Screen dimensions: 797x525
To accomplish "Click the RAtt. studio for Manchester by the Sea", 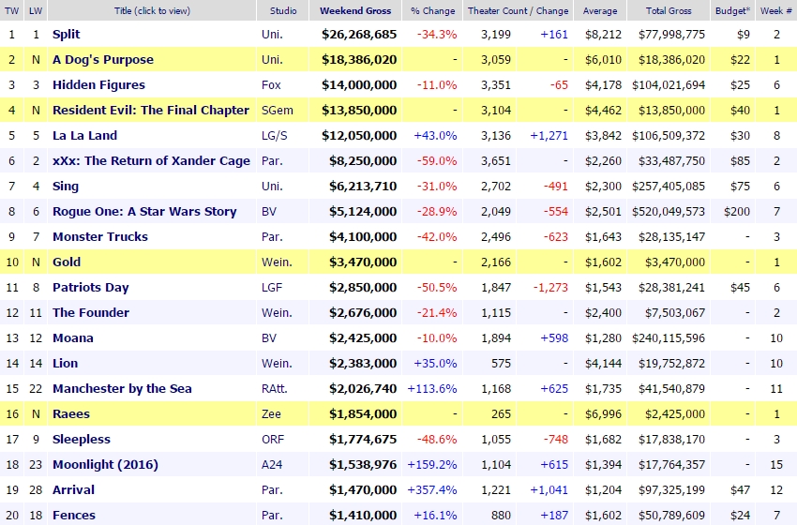I will (x=275, y=389).
